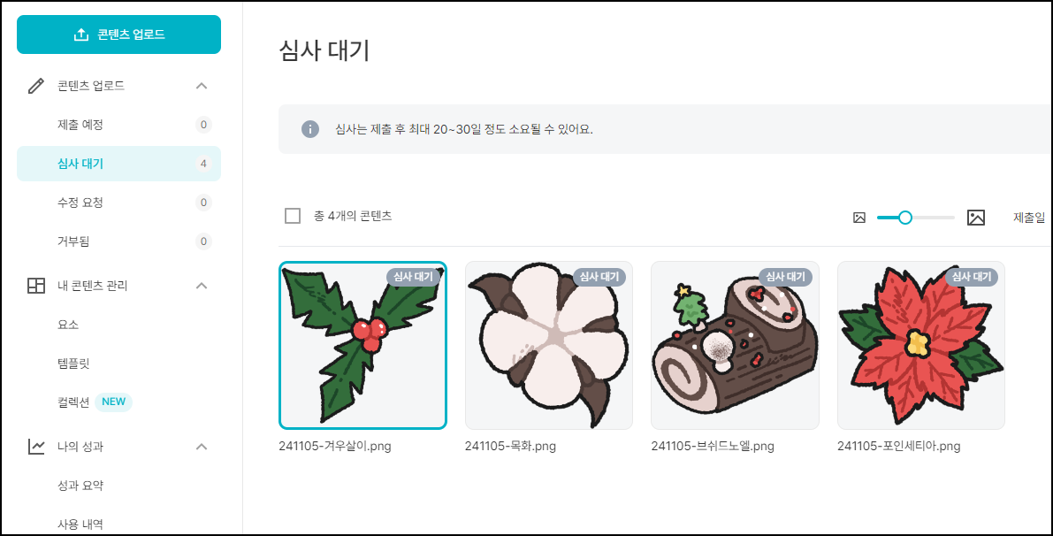This screenshot has height=536, width=1053.
Task: Toggle the select-all checkbox for 총 4개의 콘텐츠
Action: 293,217
